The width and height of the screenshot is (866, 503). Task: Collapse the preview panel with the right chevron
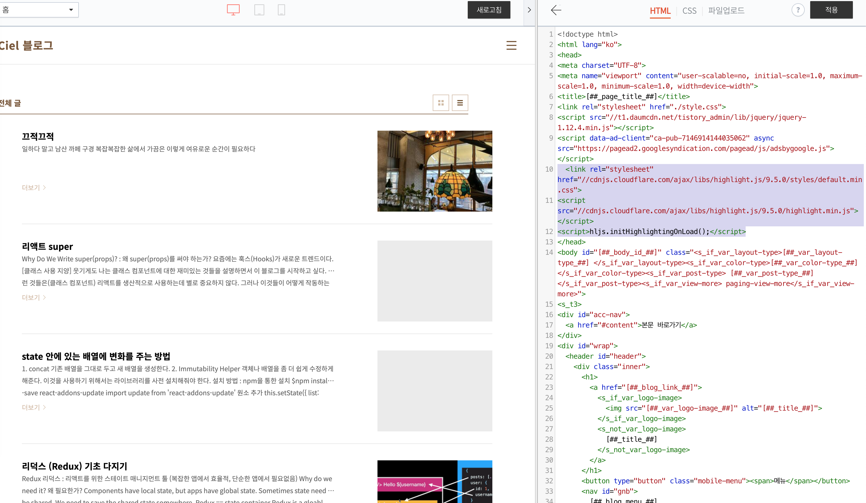(x=529, y=10)
